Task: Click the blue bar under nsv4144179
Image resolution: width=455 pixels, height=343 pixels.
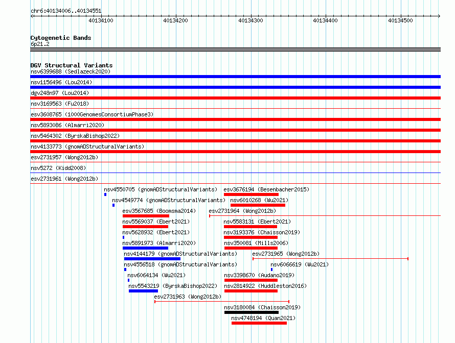Action: tap(152, 259)
